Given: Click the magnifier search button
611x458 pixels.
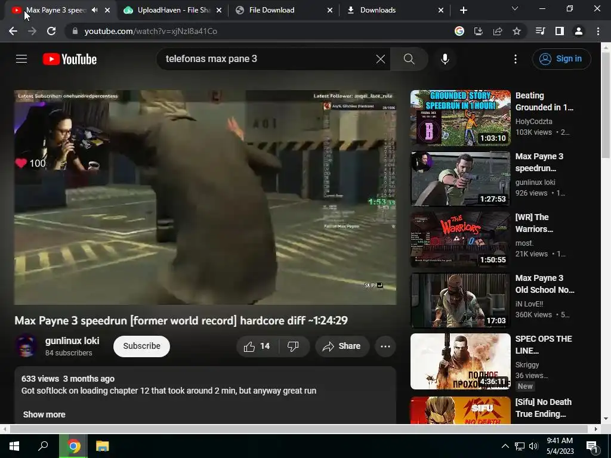Looking at the screenshot, I should click(409, 59).
